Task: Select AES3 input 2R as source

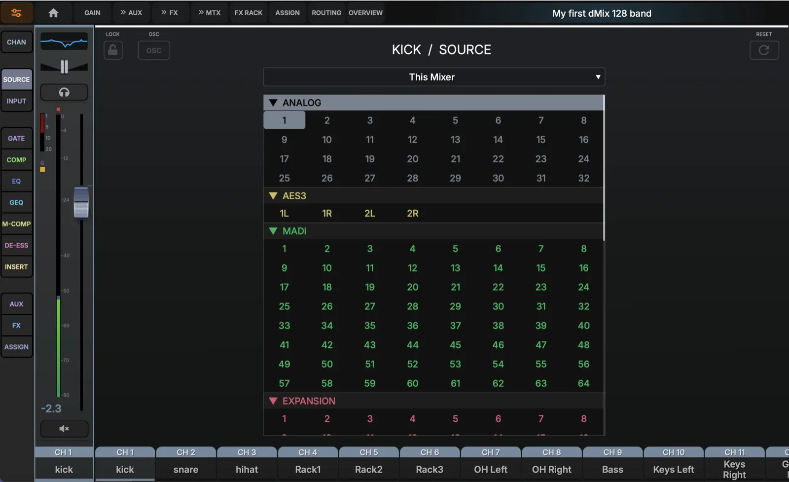Action: tap(412, 214)
